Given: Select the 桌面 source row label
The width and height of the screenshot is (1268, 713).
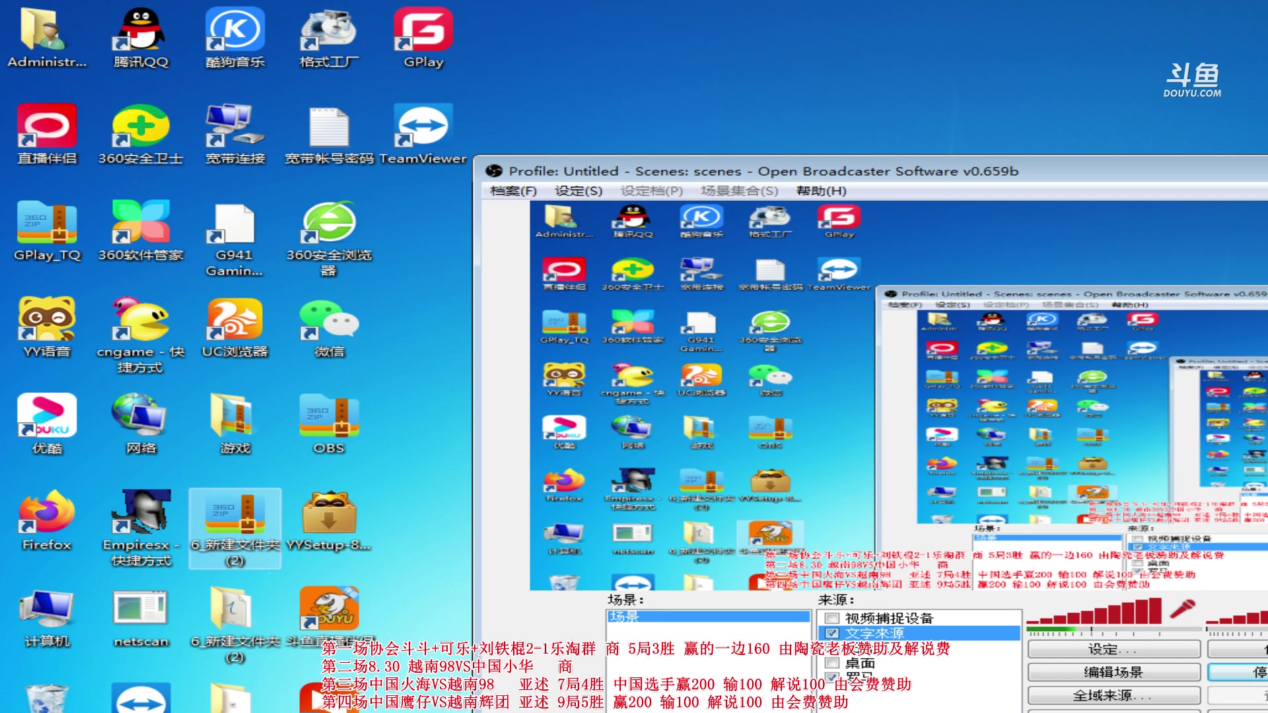Looking at the screenshot, I should coord(860,663).
